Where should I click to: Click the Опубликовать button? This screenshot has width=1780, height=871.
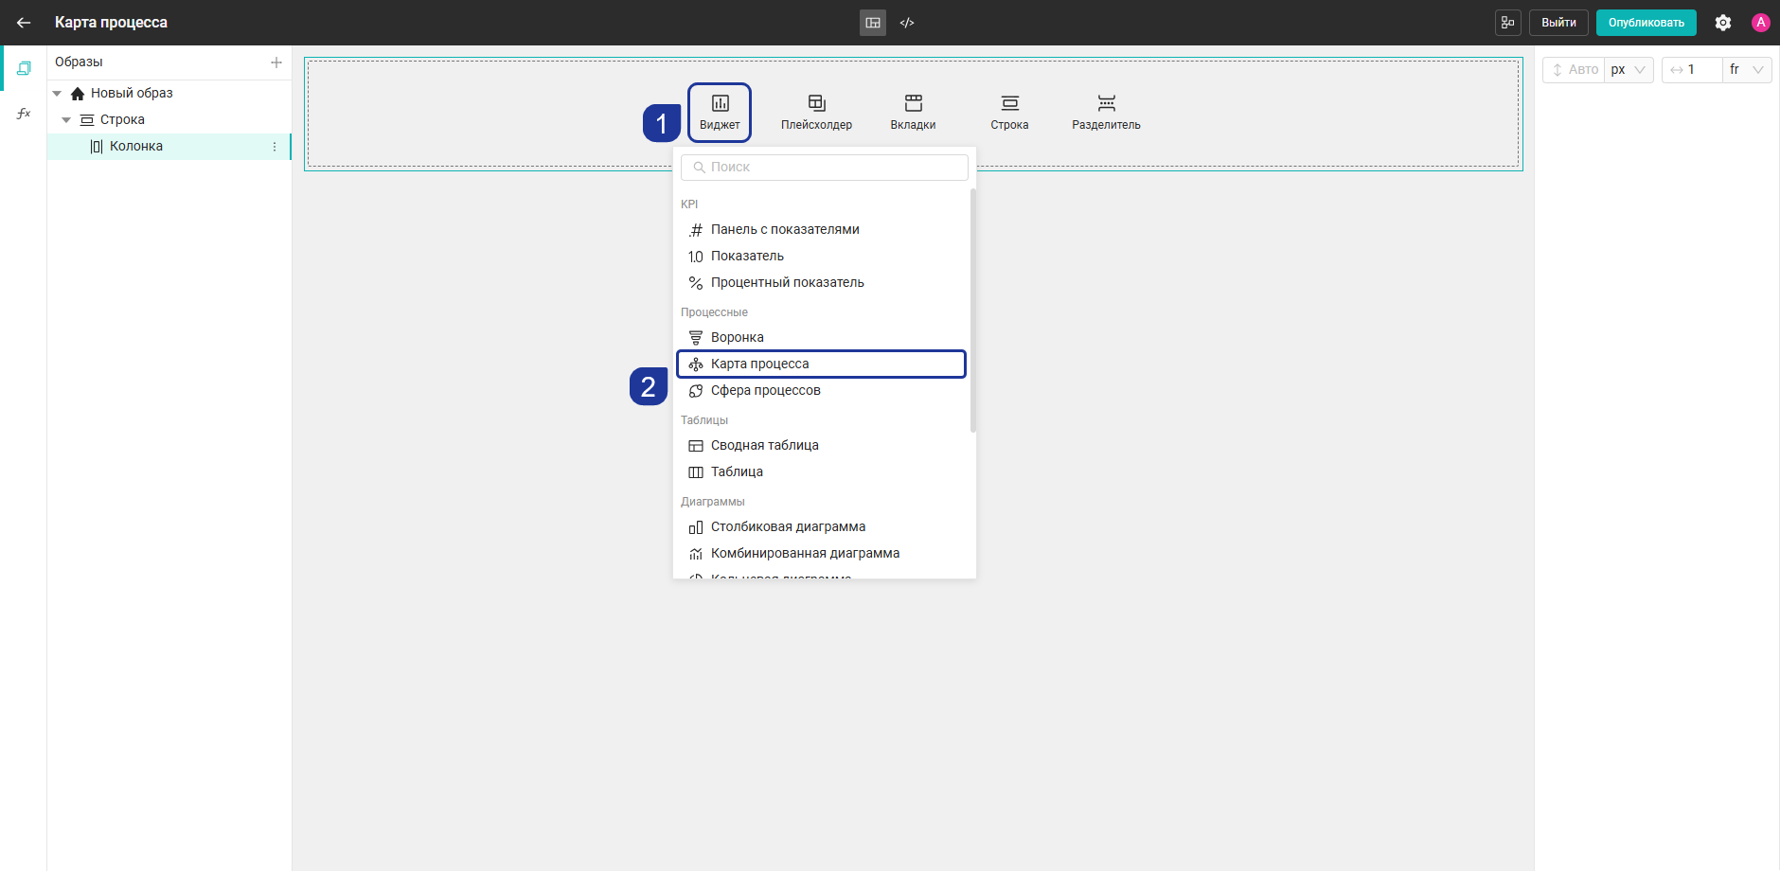pyautogui.click(x=1646, y=23)
